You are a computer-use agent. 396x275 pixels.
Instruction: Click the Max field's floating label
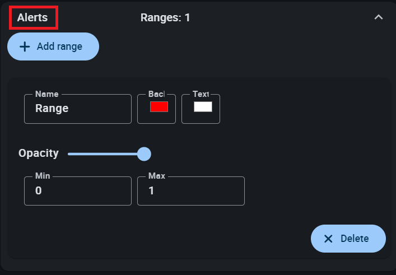point(157,176)
